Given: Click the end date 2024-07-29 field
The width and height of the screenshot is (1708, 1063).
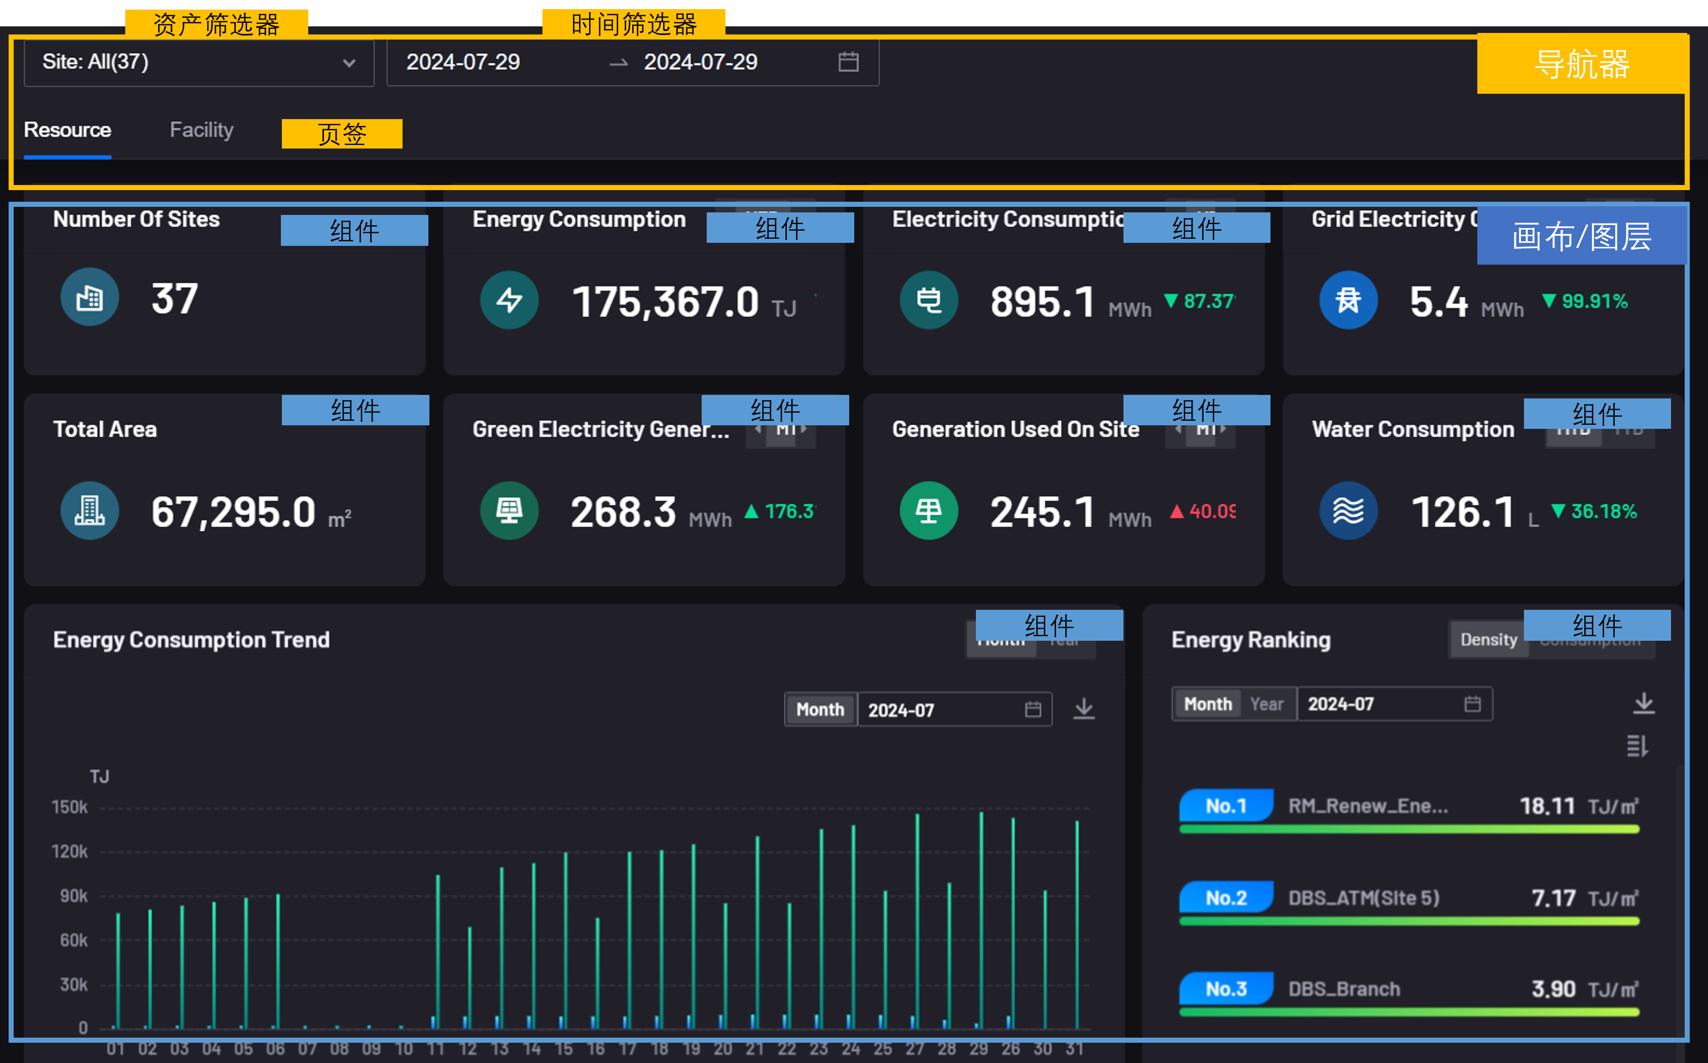Looking at the screenshot, I should (701, 62).
